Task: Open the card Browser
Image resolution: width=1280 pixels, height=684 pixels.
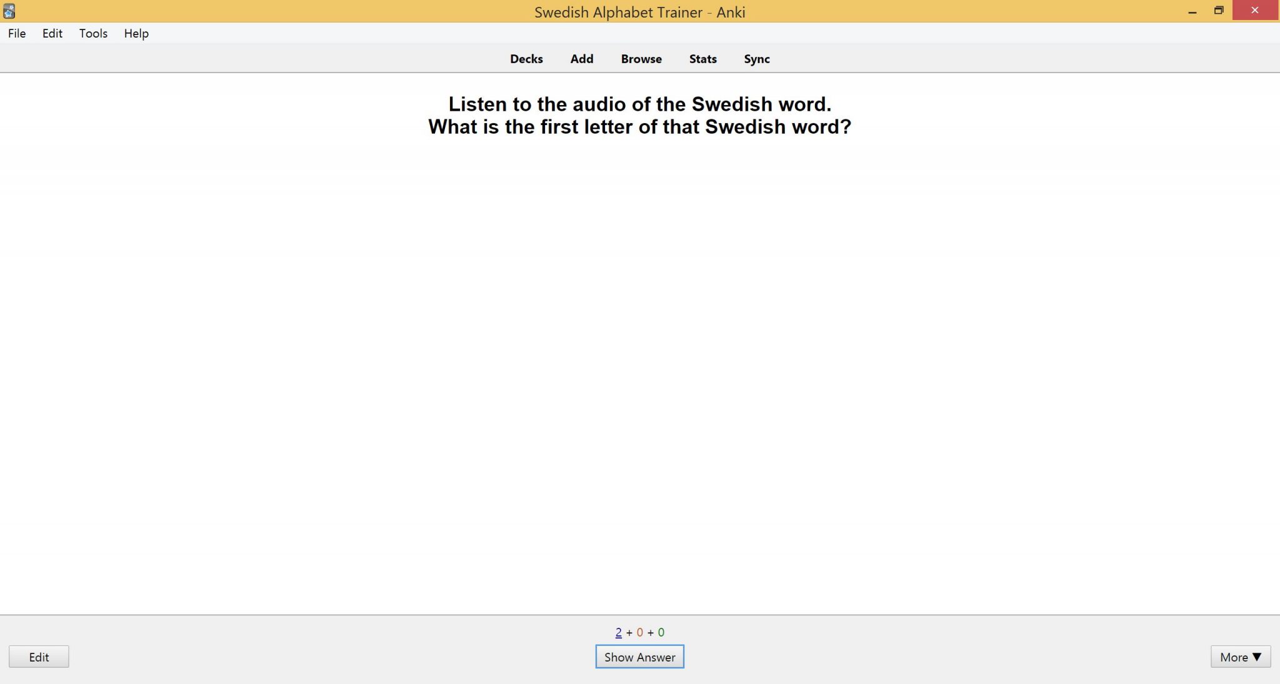Action: [641, 58]
